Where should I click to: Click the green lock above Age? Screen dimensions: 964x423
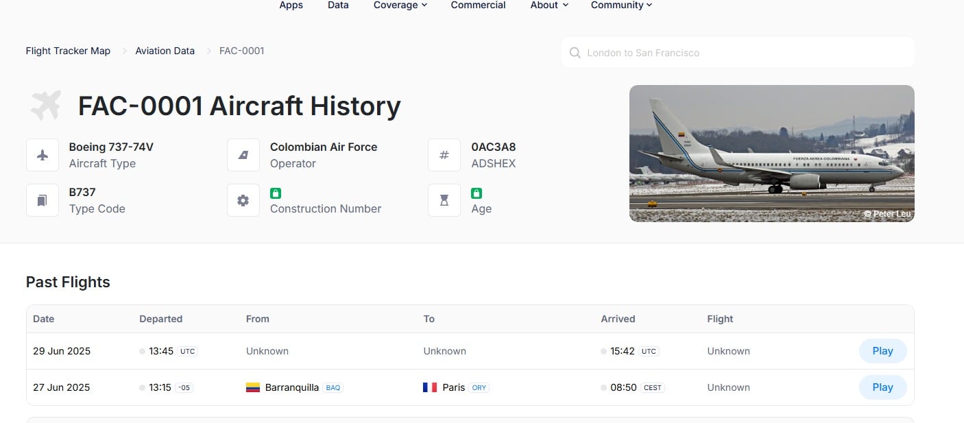click(477, 193)
